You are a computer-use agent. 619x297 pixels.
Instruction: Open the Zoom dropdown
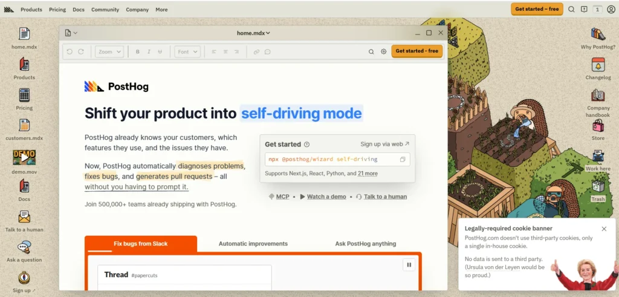tap(109, 52)
